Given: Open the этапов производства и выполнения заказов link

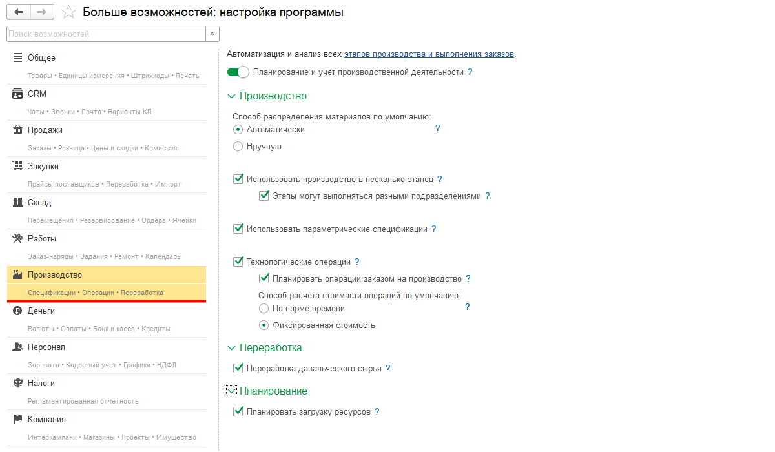Looking at the screenshot, I should coord(429,54).
